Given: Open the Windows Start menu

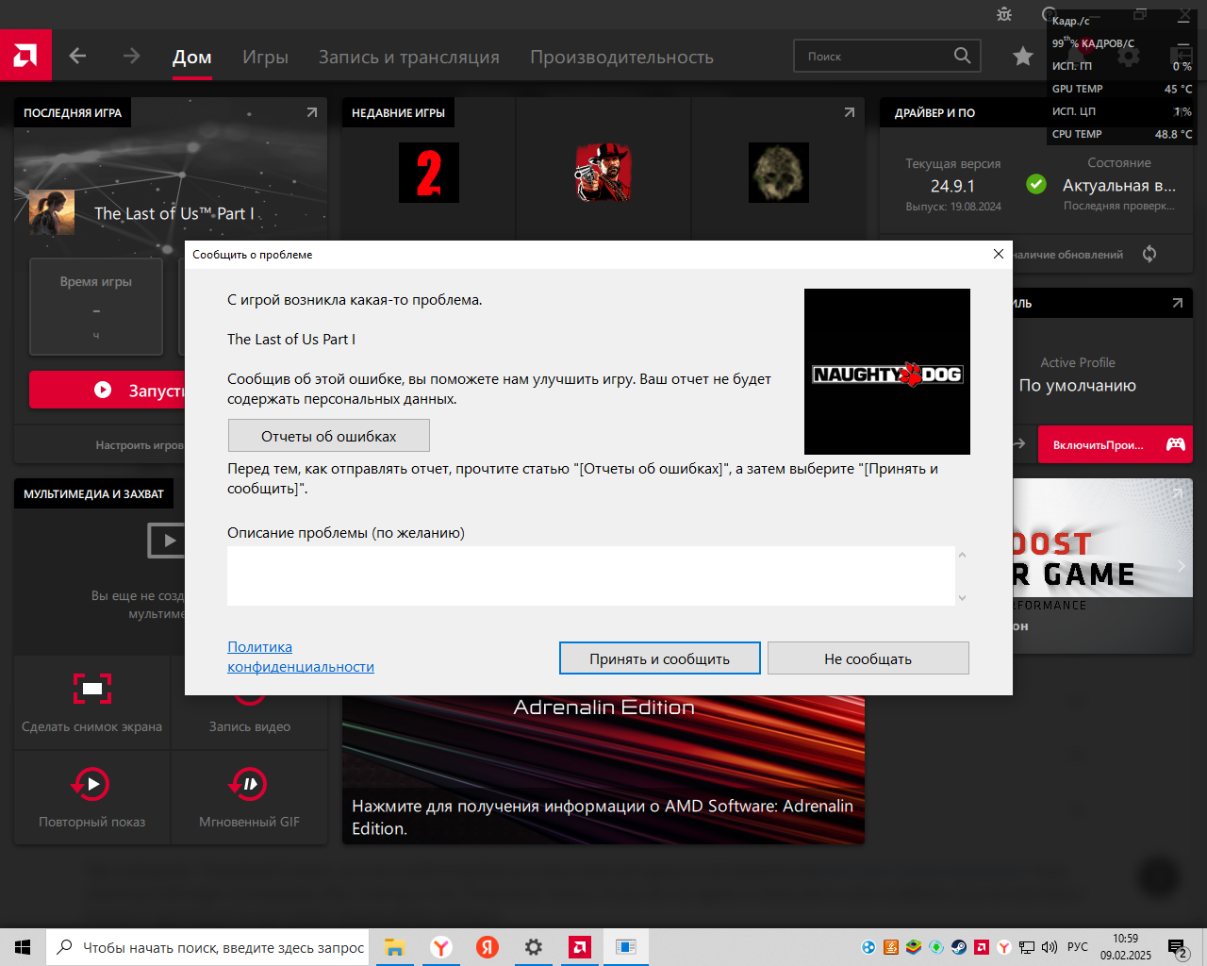Looking at the screenshot, I should tap(23, 947).
